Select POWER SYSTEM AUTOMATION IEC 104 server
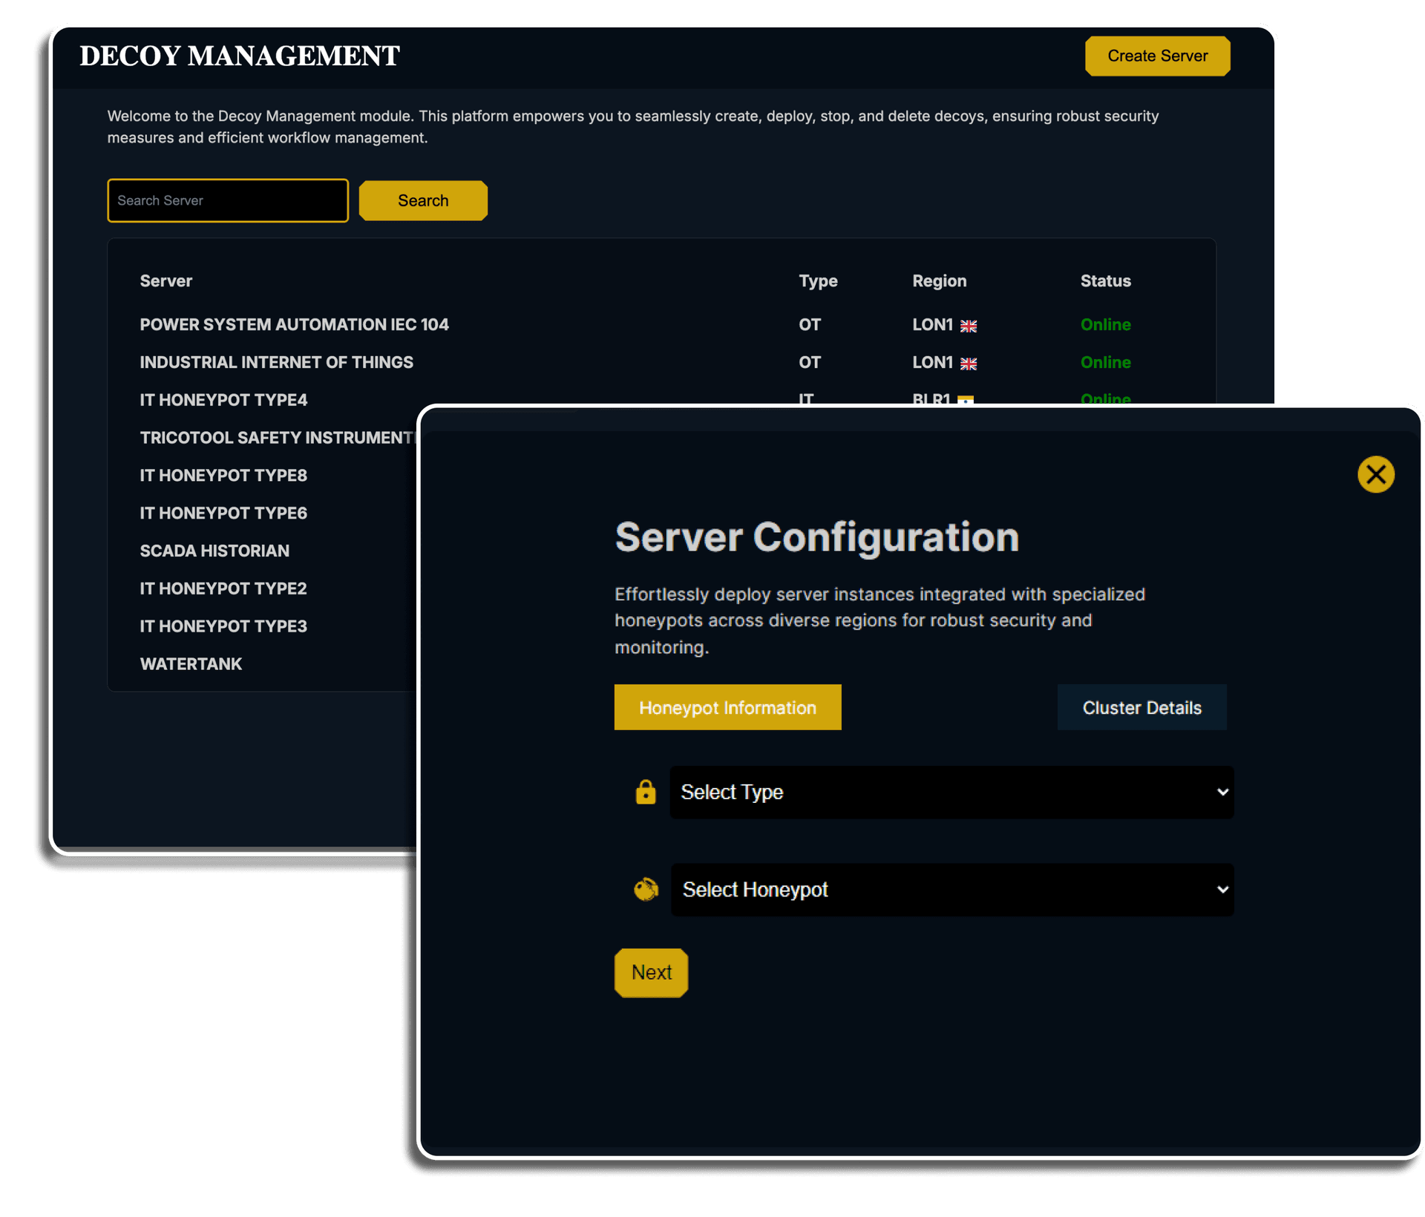 click(x=294, y=324)
